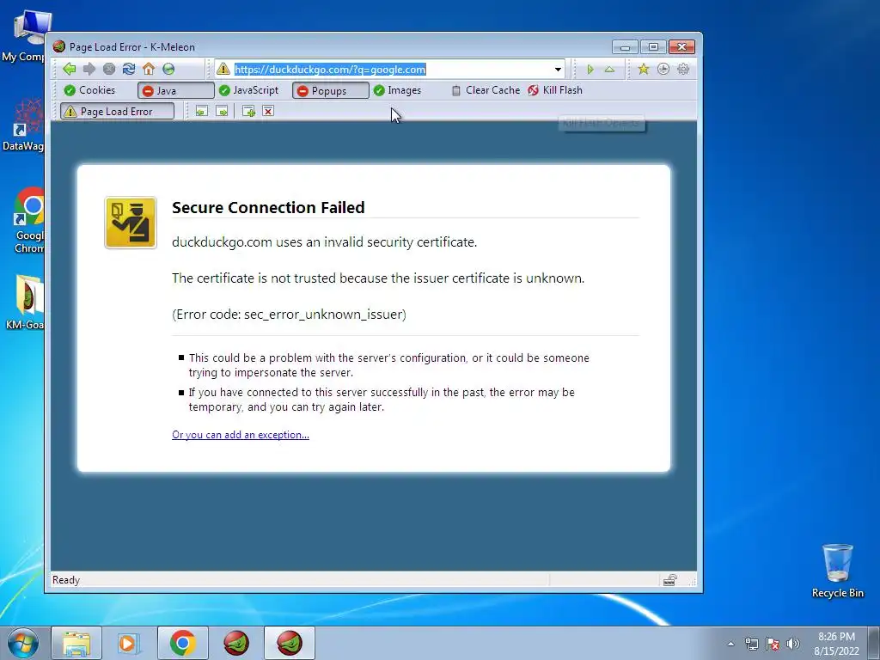
Task: Click the grey Forward arrow
Action: [x=89, y=69]
